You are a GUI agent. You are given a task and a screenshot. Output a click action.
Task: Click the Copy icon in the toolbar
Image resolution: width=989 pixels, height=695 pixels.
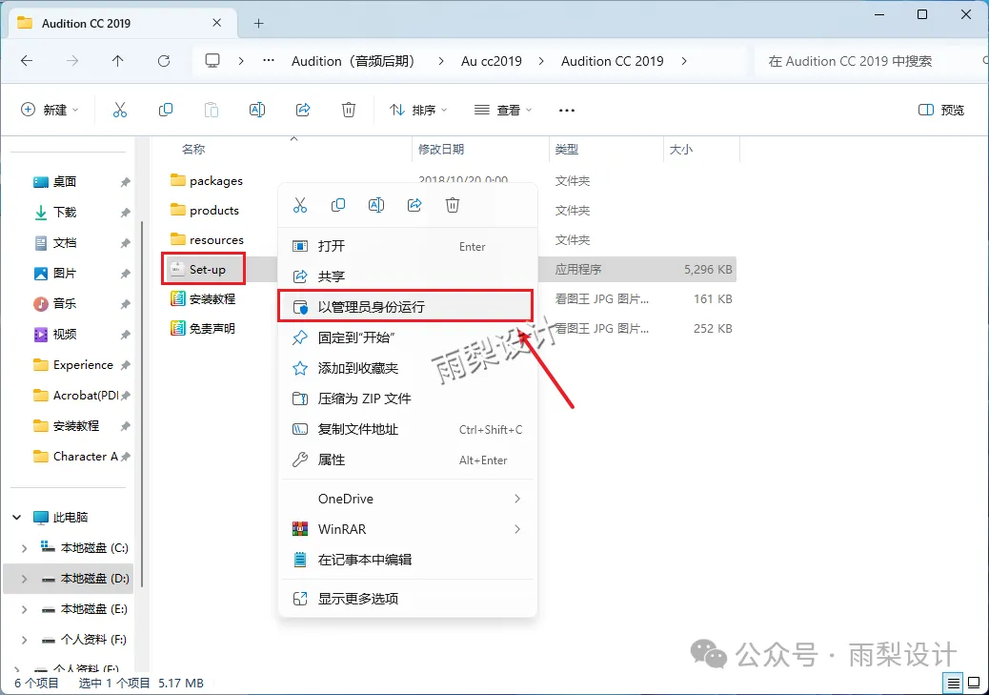[165, 110]
